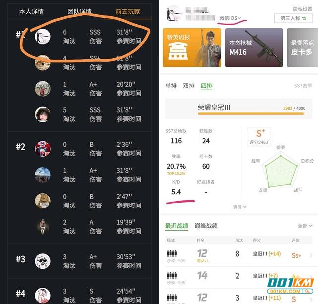Select the #2 team red clown avatar
The image size is (318, 304).
tap(43, 149)
